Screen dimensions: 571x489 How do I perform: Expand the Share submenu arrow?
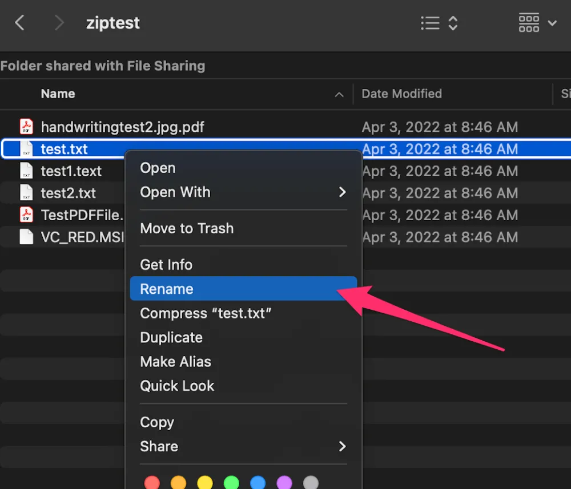click(342, 446)
